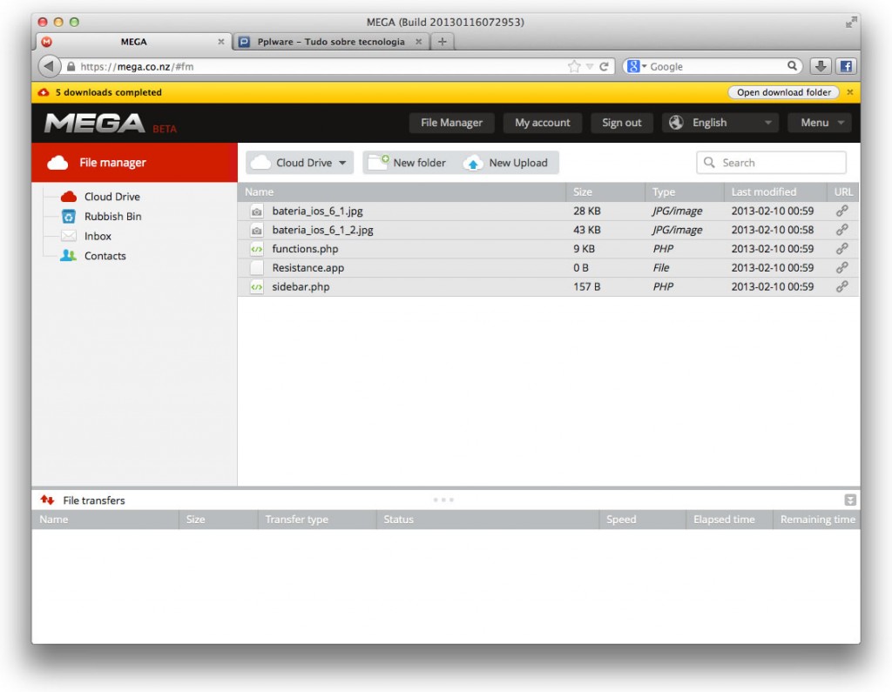The width and height of the screenshot is (892, 692).
Task: Click image icon of bateria_ios_6_1_2.jpg
Action: 257,231
